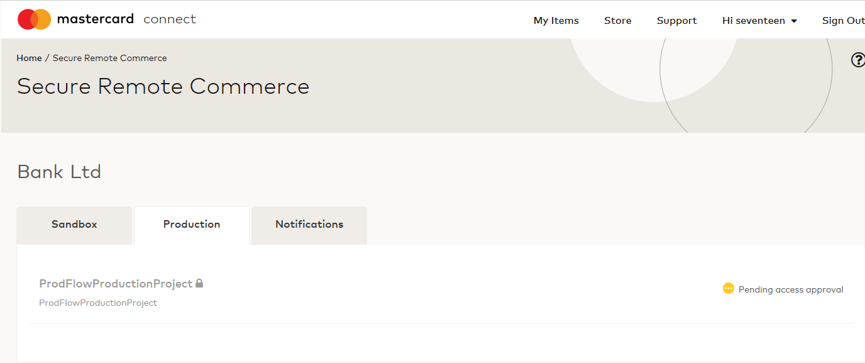Click the yellow pending status icon

(x=729, y=289)
